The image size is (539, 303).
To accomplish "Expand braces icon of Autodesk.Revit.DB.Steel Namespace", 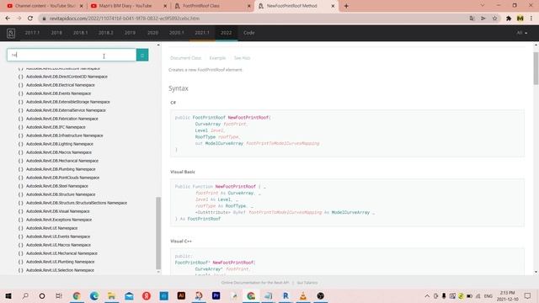I will pyautogui.click(x=20, y=186).
